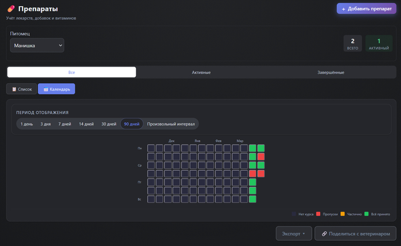401x246 pixels.
Task: Click the link icon in Поделиться с ветеринаром
Action: coord(324,233)
